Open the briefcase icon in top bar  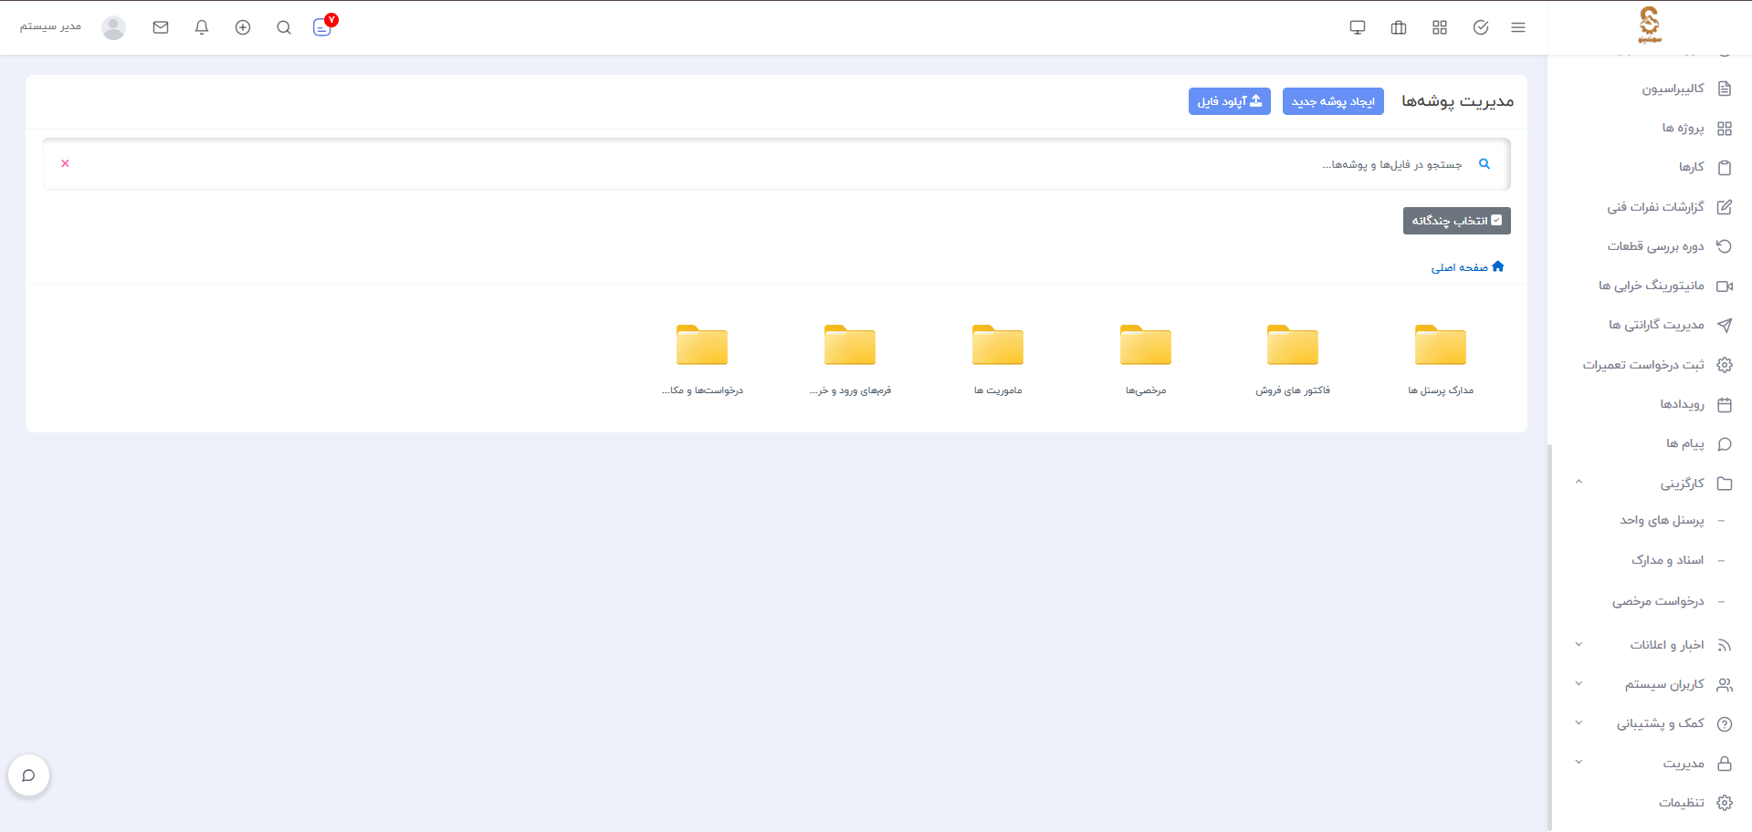coord(1399,27)
